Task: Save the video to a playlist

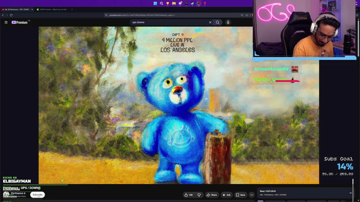Action: coord(240,195)
